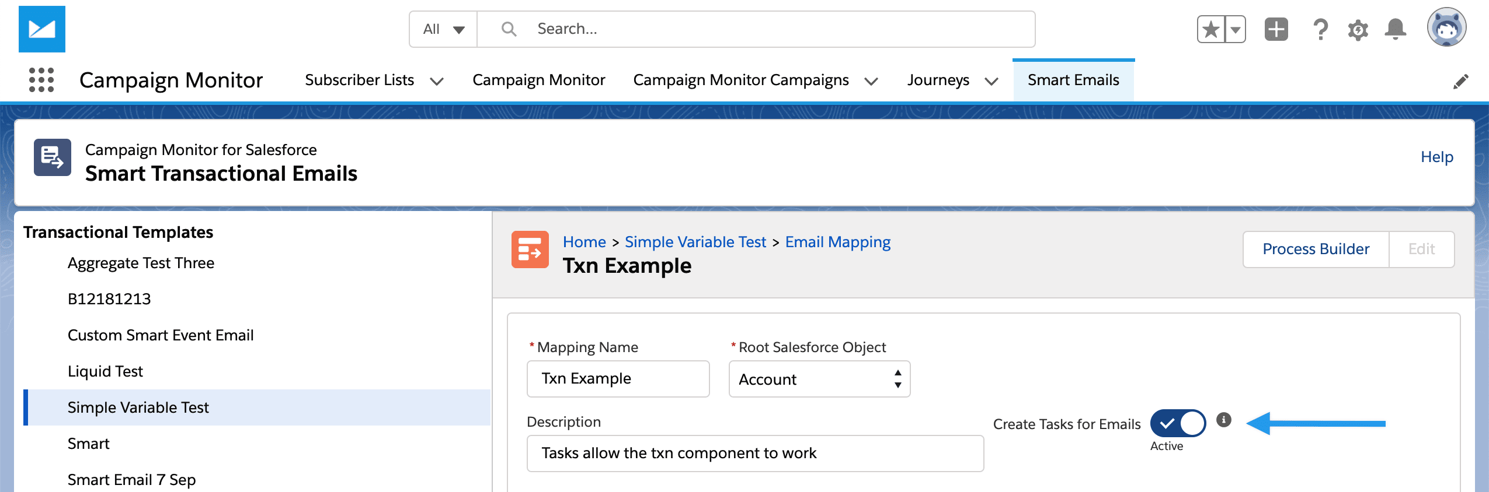Open Simple Variable Test breadcrumb
The width and height of the screenshot is (1489, 492).
pyautogui.click(x=695, y=242)
